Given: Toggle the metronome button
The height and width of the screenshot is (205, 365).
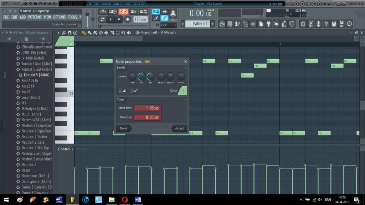Looking at the screenshot, I should coord(103,11).
